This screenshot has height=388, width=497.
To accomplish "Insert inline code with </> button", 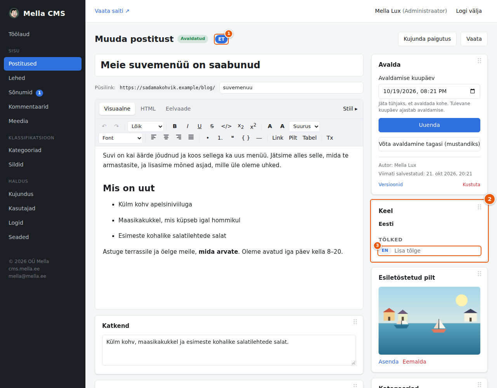I will [226, 126].
